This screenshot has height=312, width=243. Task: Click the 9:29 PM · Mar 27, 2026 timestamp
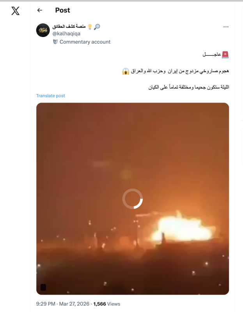coord(63,304)
